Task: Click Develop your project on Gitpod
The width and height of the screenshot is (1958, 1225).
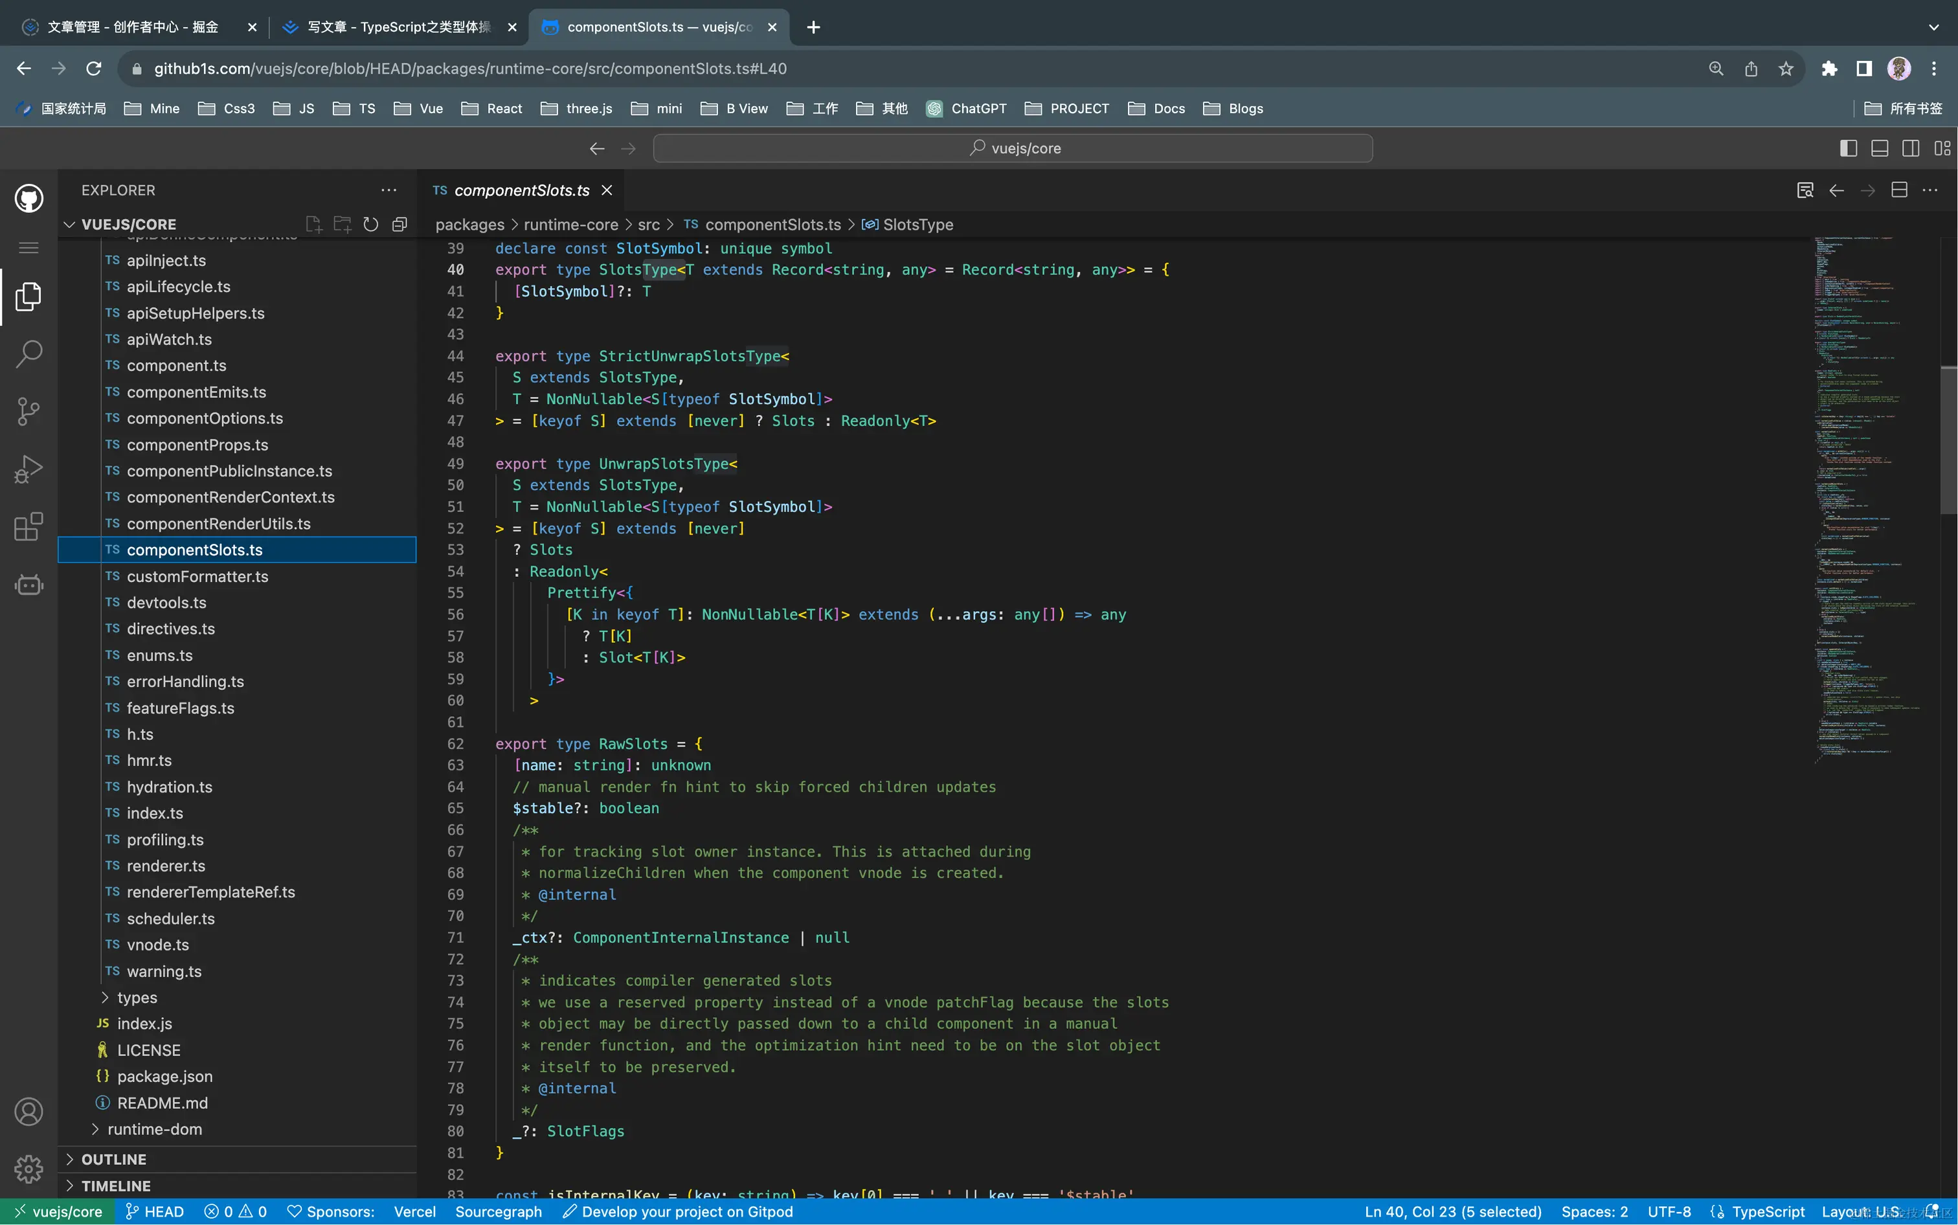Action: pos(678,1212)
